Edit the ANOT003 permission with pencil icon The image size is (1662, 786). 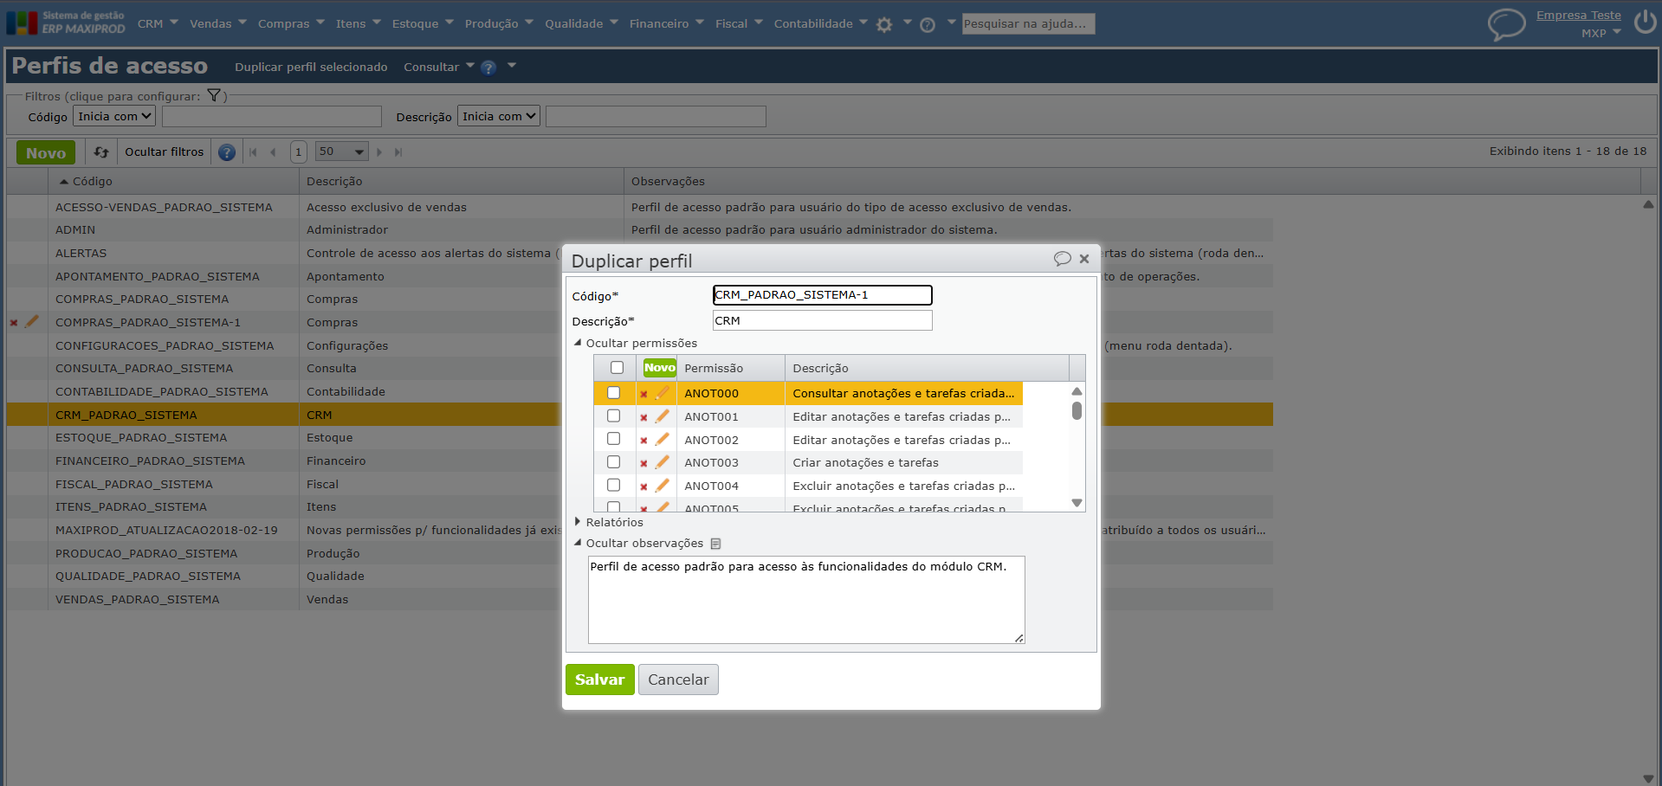(663, 462)
